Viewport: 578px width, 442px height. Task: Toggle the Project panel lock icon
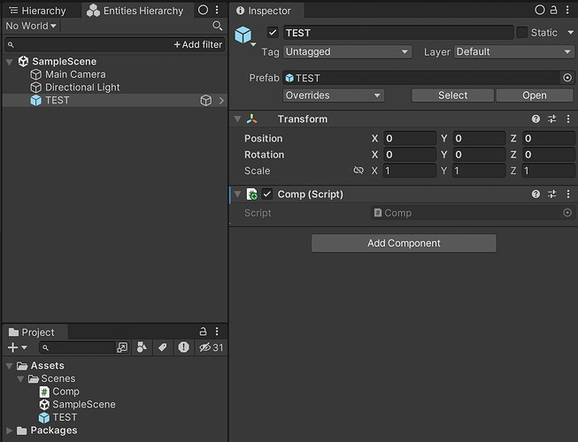point(203,331)
